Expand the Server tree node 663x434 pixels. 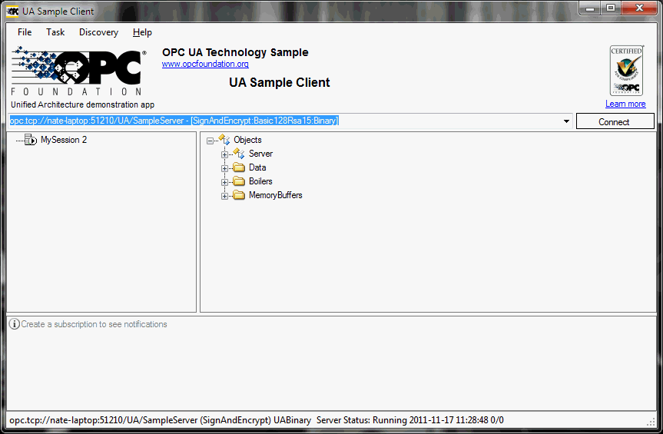click(x=224, y=154)
